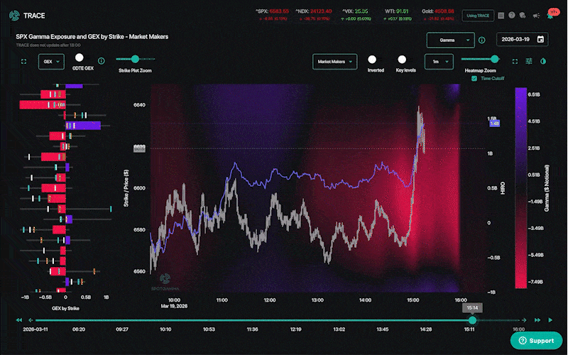Screen dimensions: 568x355
Task: Open the calendar date picker icon
Action: (541, 40)
